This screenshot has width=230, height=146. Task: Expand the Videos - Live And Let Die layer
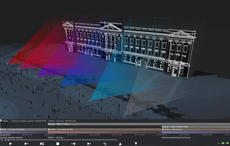pyautogui.click(x=49, y=129)
